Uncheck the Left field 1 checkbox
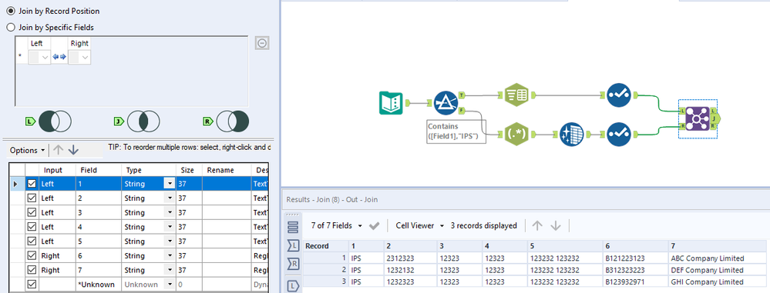The width and height of the screenshot is (770, 293). (x=32, y=184)
